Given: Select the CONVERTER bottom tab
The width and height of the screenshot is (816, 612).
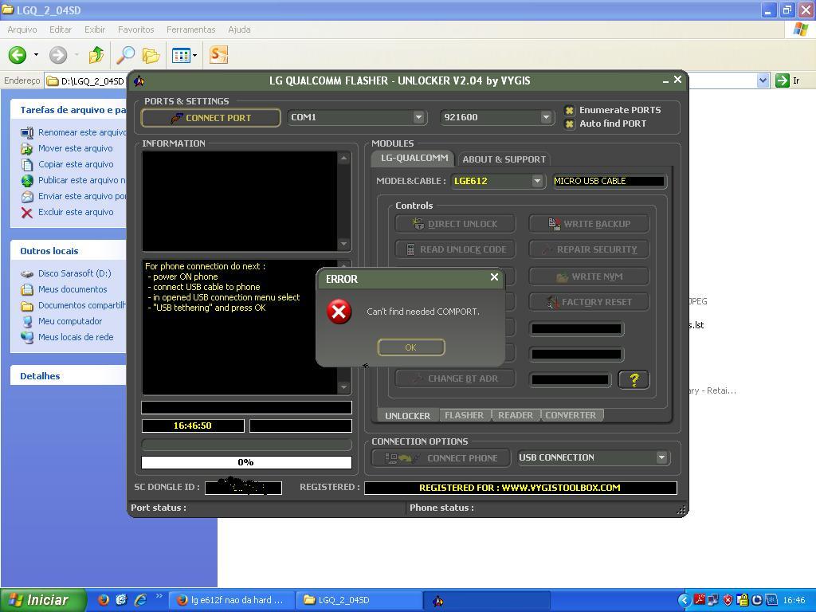Looking at the screenshot, I should pyautogui.click(x=571, y=415).
